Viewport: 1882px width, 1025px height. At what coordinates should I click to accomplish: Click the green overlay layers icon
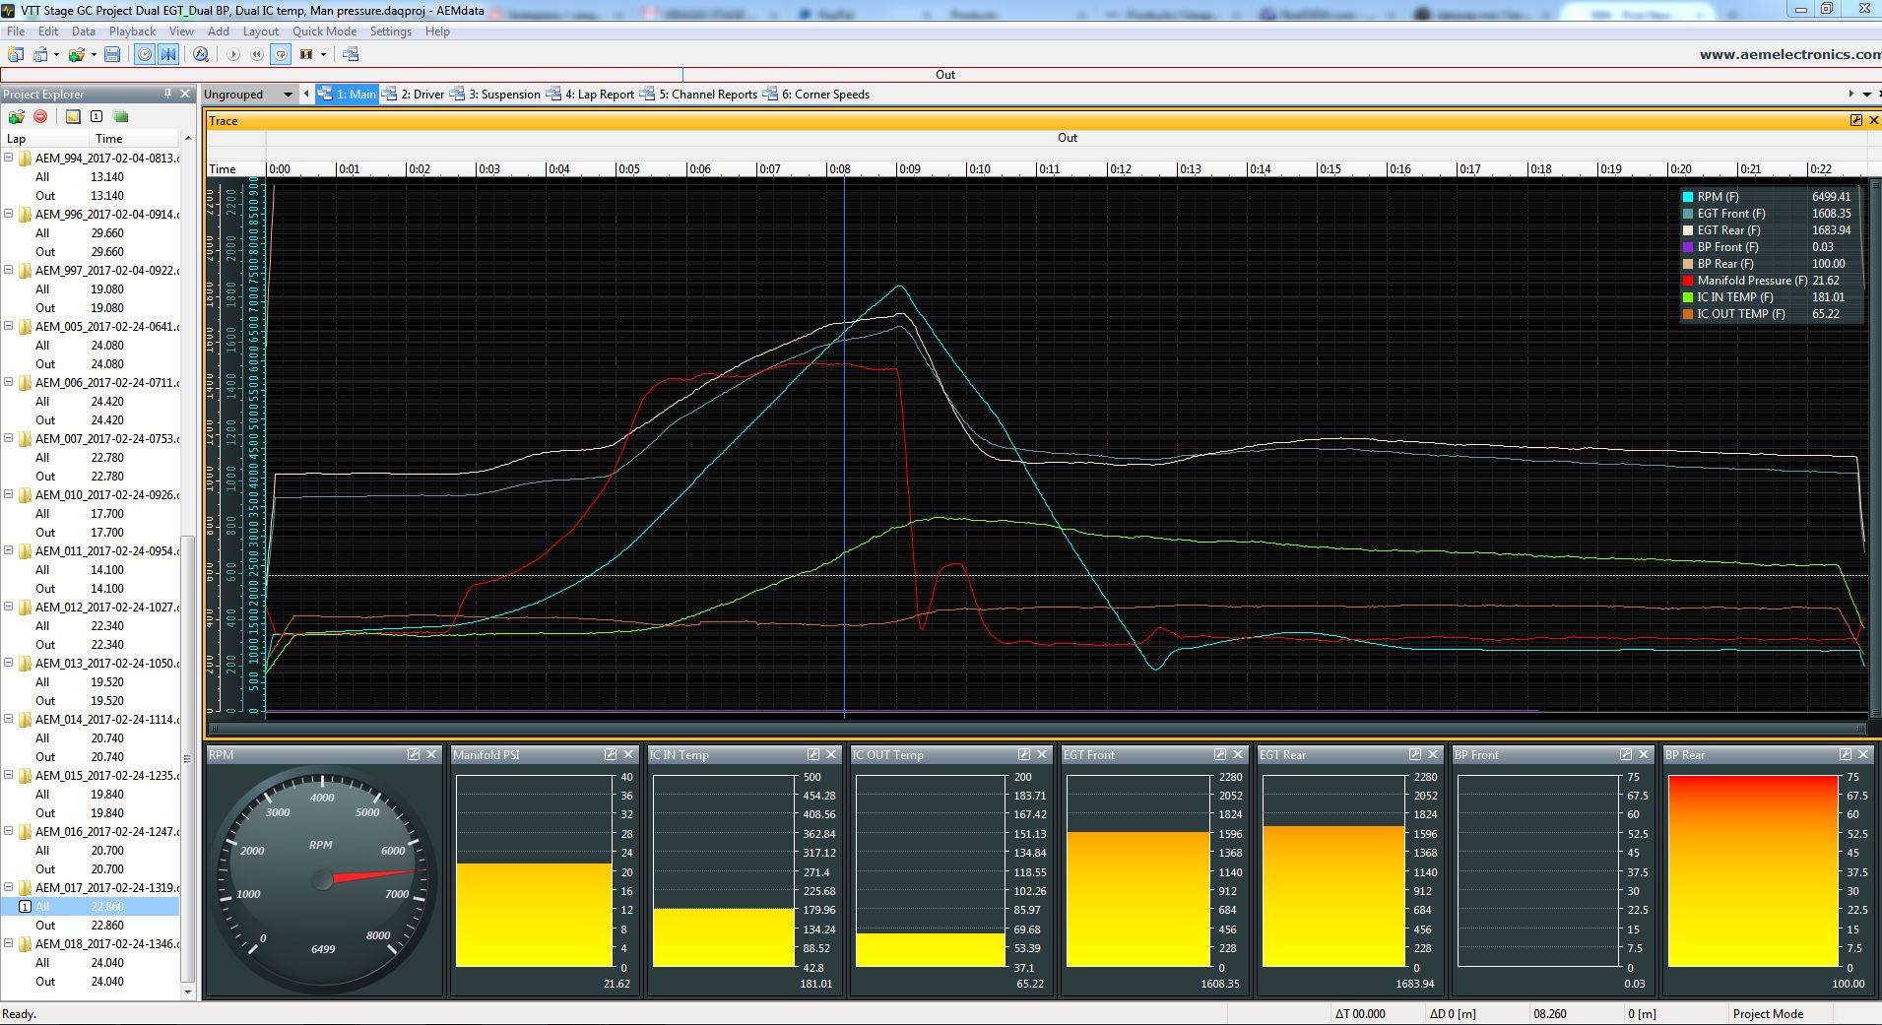[x=121, y=116]
